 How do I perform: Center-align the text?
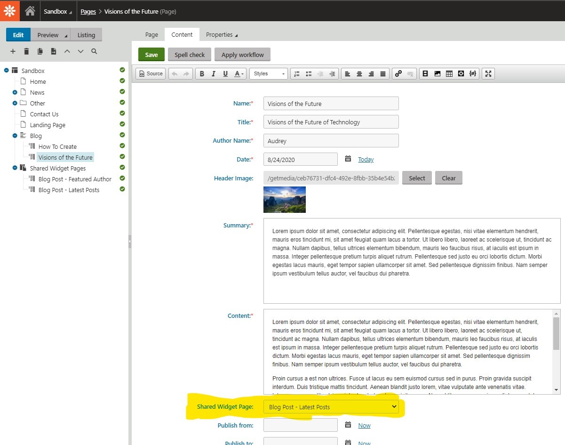[359, 73]
